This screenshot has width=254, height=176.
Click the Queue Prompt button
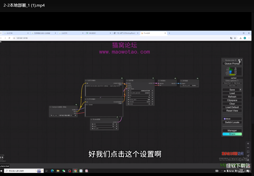(x=232, y=64)
